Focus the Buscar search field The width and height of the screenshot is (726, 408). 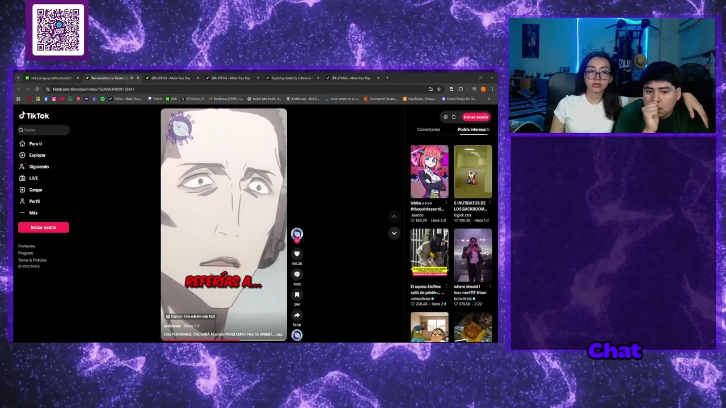44,130
